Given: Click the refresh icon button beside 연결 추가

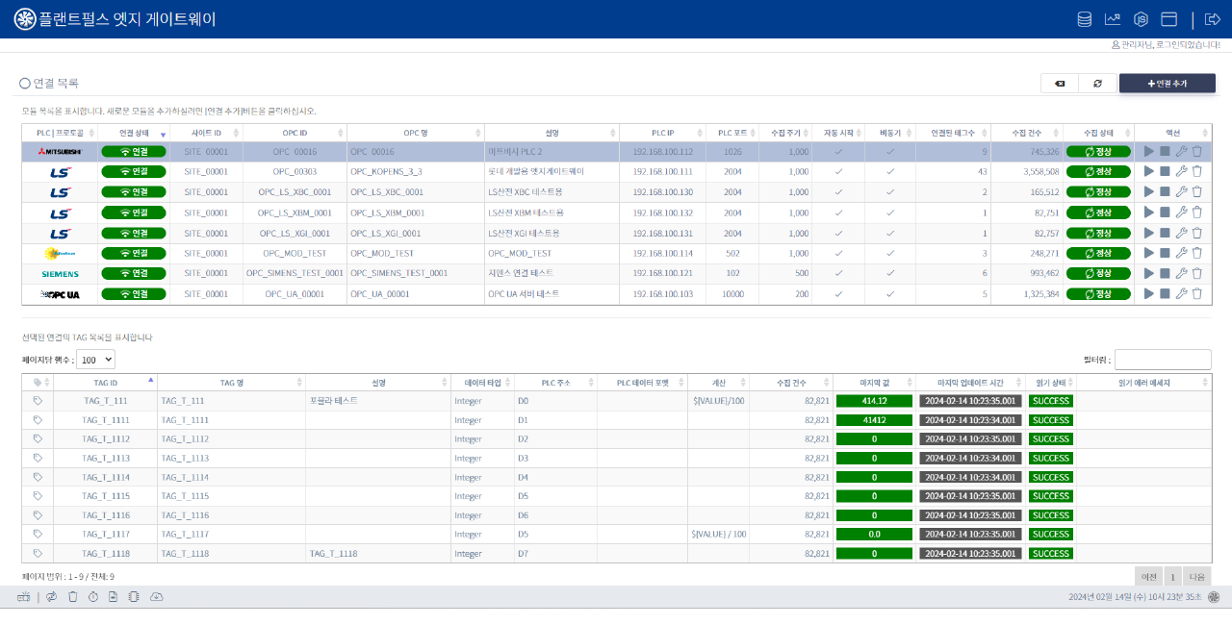Looking at the screenshot, I should (1097, 84).
